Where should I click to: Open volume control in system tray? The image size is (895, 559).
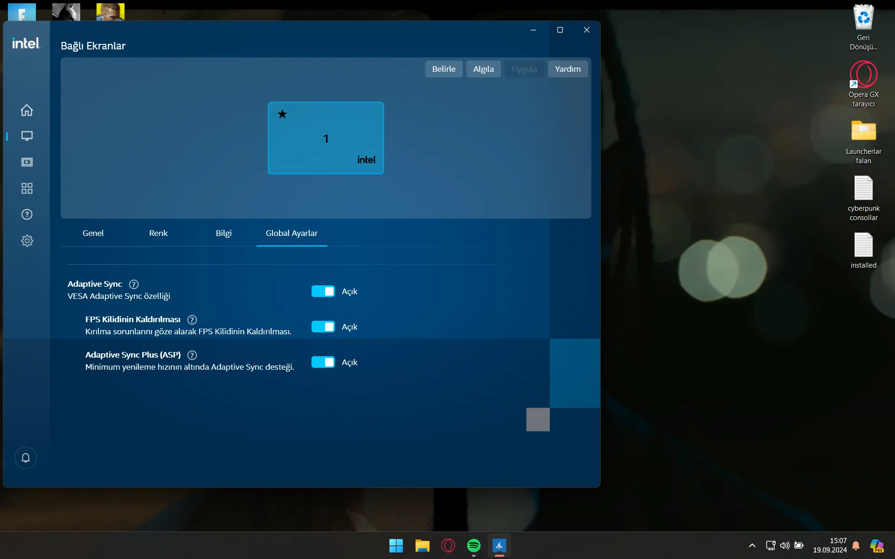785,545
